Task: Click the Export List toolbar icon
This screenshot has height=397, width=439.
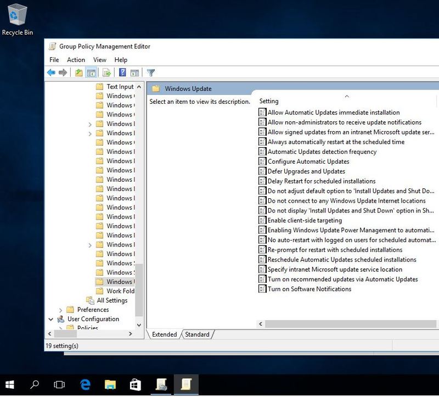Action: pyautogui.click(x=105, y=72)
